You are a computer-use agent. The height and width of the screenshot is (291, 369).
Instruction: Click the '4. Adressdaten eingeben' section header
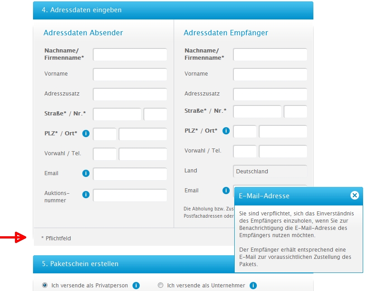pos(173,10)
